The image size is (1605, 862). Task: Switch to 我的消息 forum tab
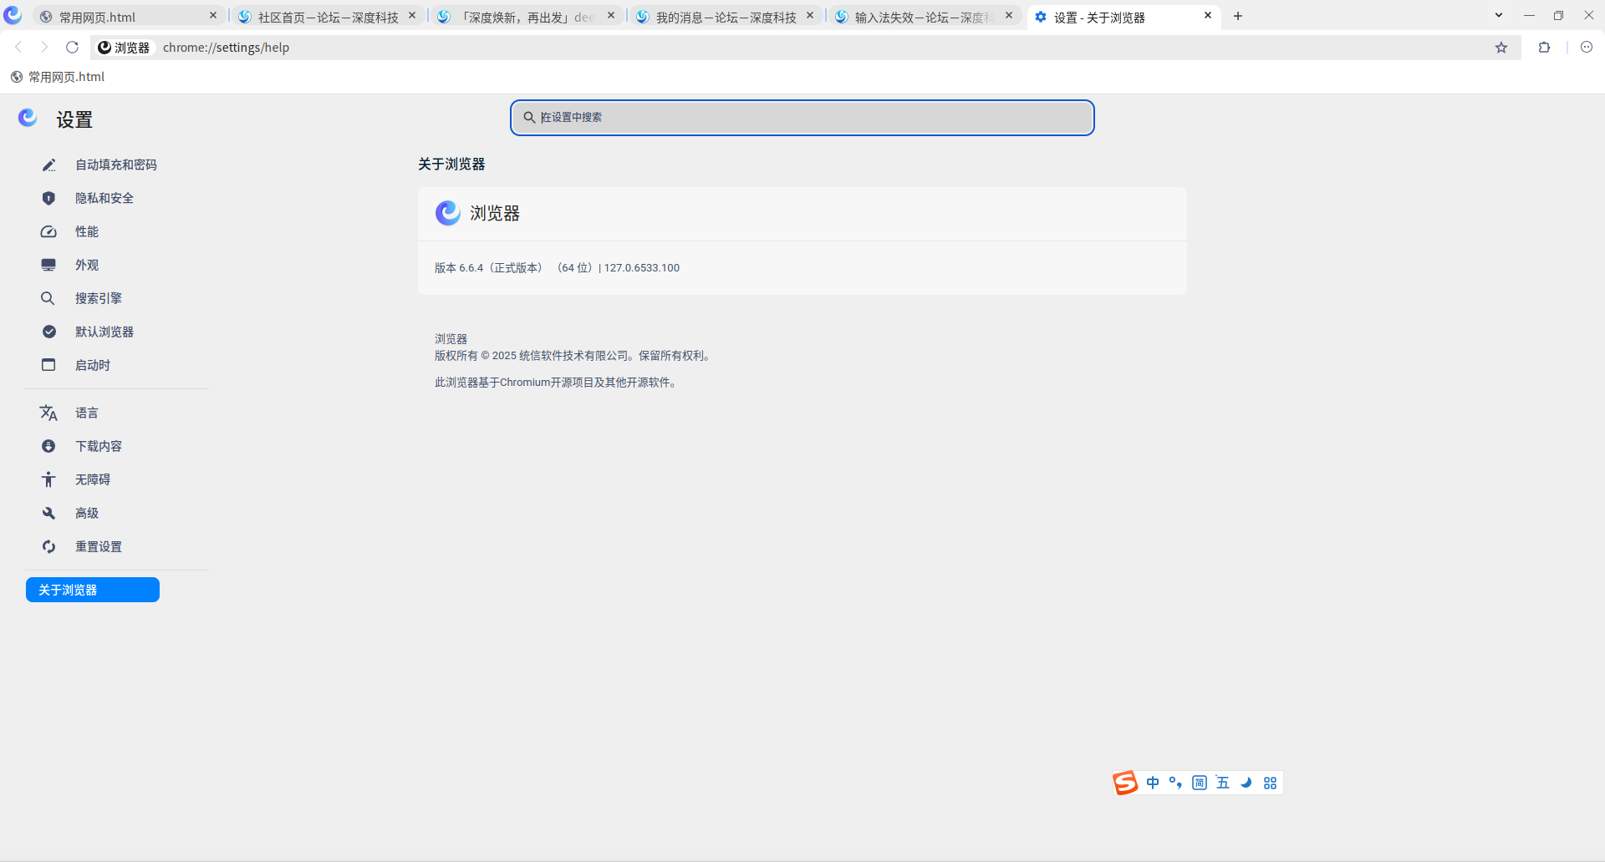pos(726,17)
